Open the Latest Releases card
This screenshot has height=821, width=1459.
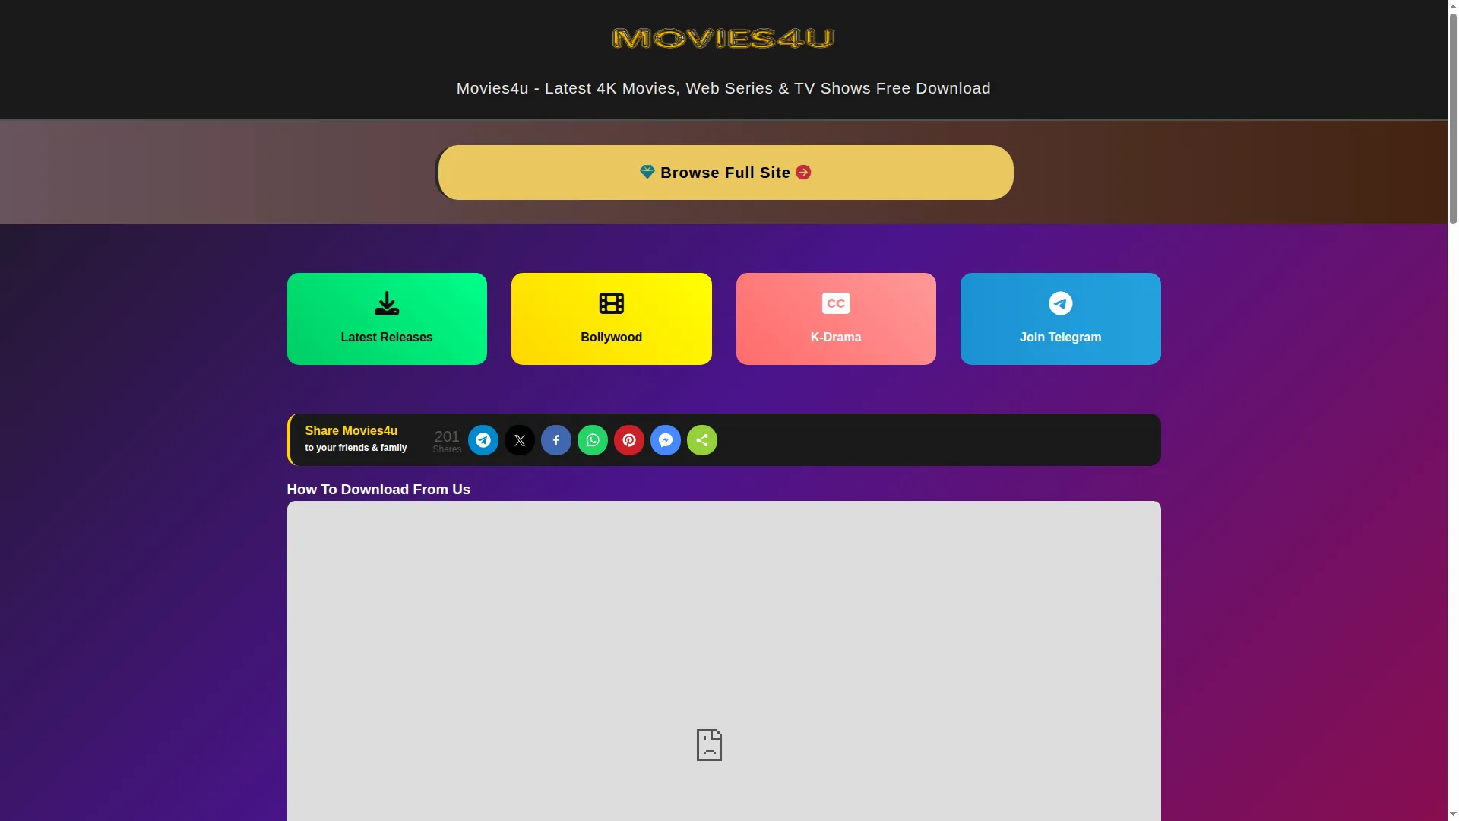pyautogui.click(x=387, y=319)
